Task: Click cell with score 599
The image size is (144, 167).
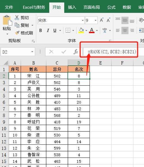Action: 57,148
